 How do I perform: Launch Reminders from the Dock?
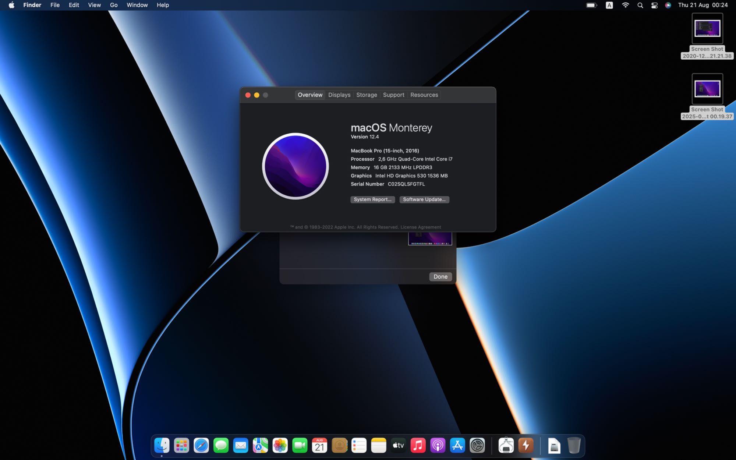pos(359,445)
